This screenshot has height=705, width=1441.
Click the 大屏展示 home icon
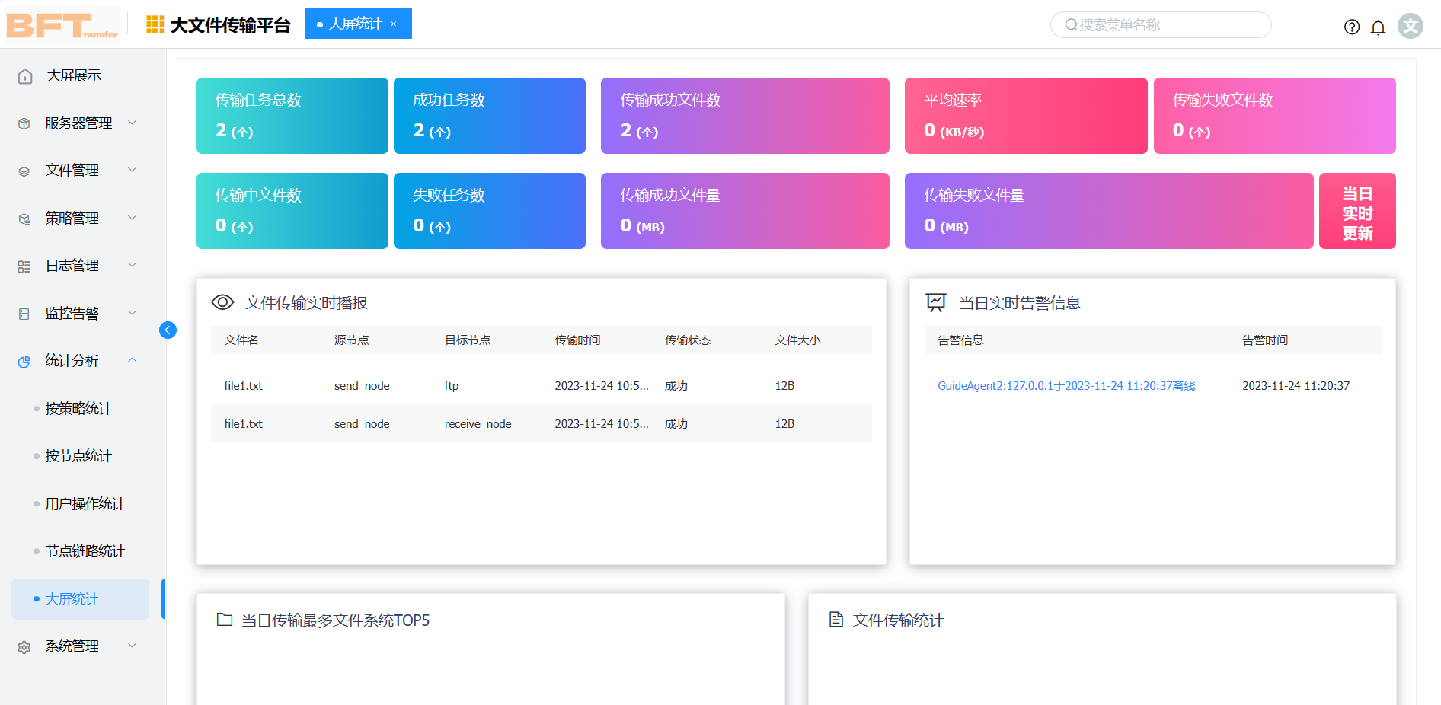[25, 76]
